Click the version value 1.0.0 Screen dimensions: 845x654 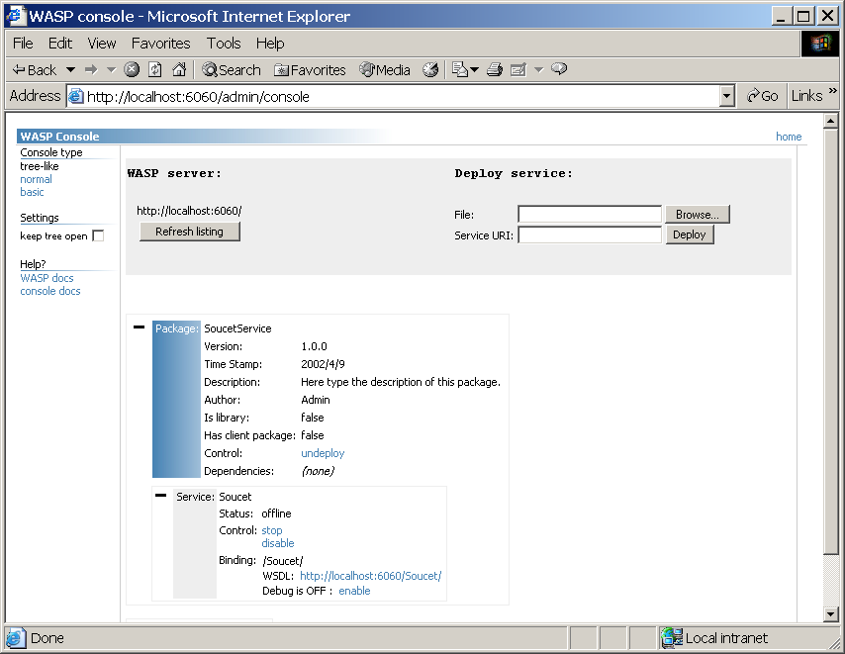[315, 347]
